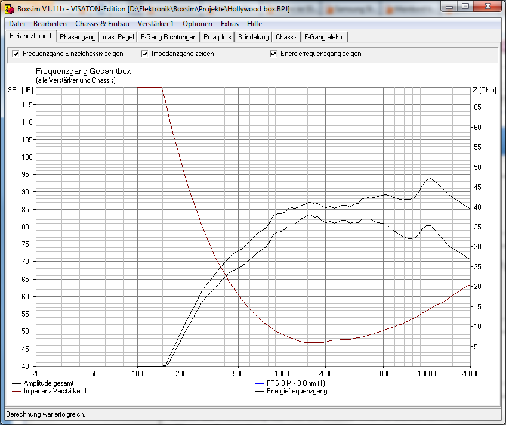506x425 pixels.
Task: Click the (alle Verstärker und Chassis) subtitle
Action: 76,80
